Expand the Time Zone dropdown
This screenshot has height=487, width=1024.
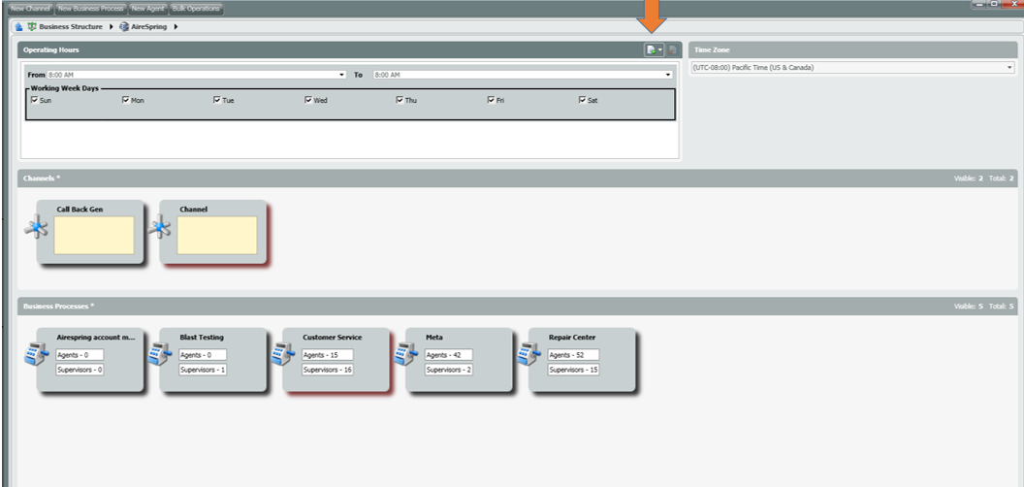point(1009,68)
